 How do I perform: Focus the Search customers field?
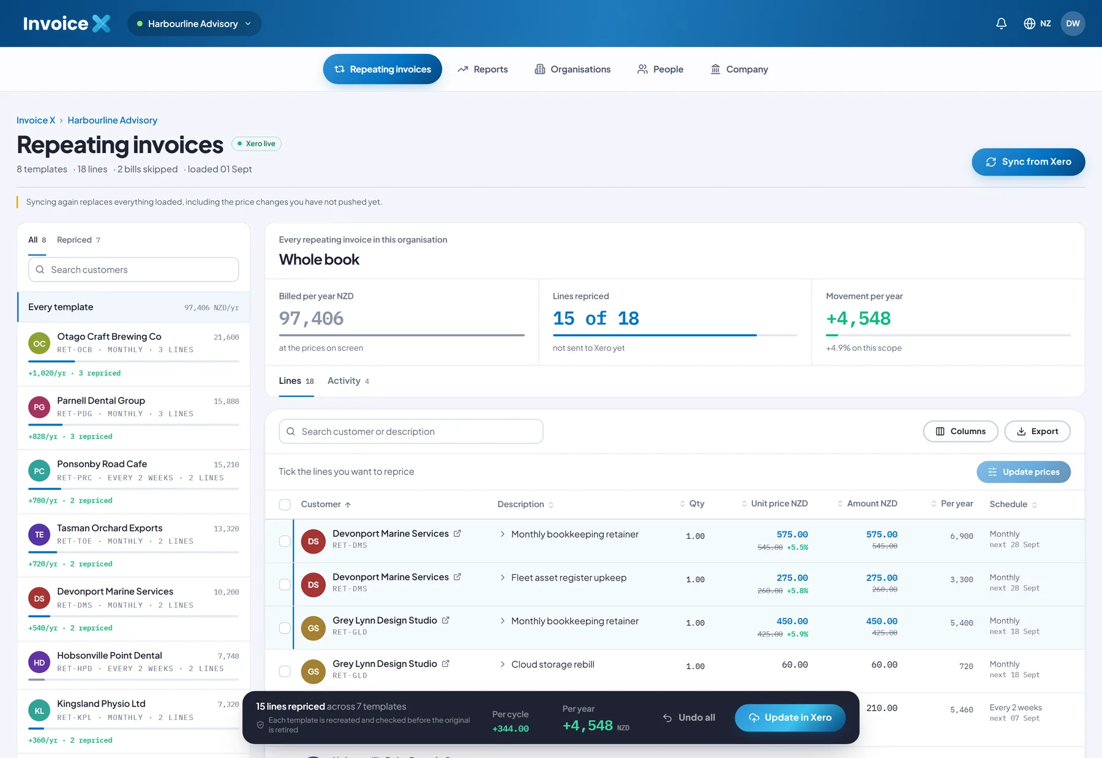(133, 269)
